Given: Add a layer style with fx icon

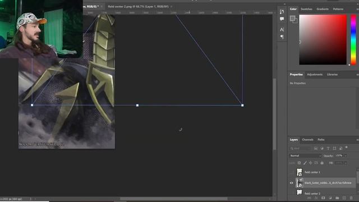Looking at the screenshot, I should click(x=316, y=198).
